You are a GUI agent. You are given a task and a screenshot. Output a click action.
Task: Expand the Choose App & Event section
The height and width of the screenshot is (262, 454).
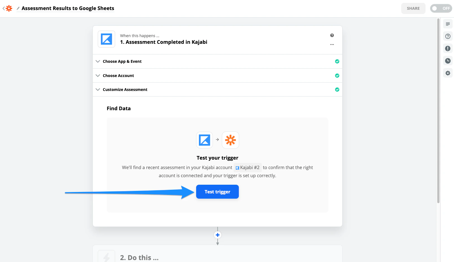coord(217,61)
